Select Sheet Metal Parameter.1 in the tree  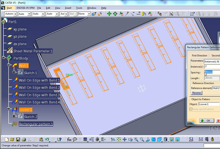[33, 51]
